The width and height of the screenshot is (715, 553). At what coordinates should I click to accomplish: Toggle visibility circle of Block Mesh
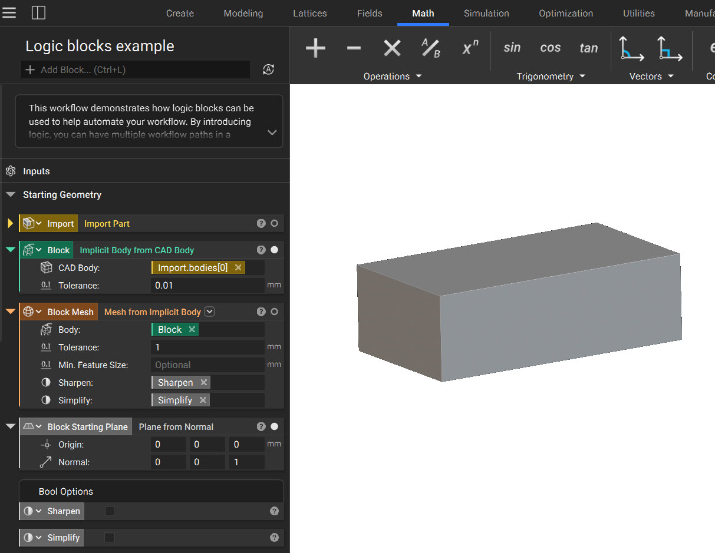click(274, 312)
